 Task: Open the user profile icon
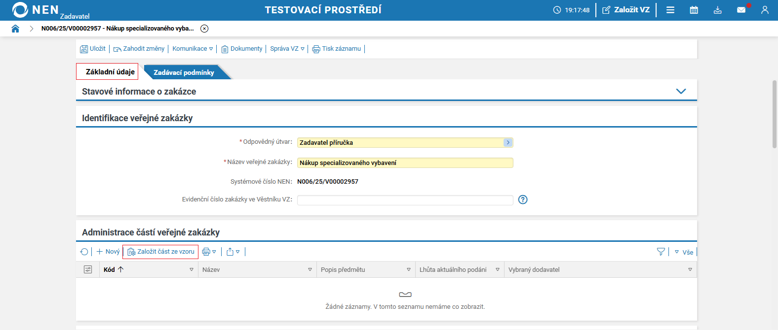coord(765,10)
